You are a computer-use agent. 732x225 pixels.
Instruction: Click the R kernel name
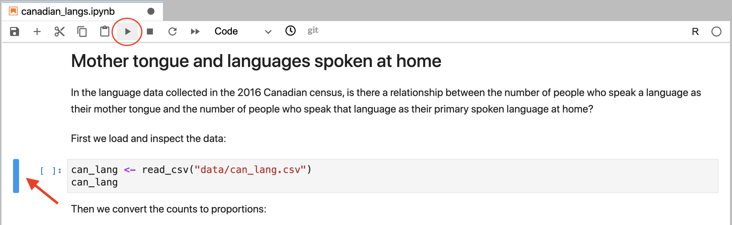click(695, 32)
